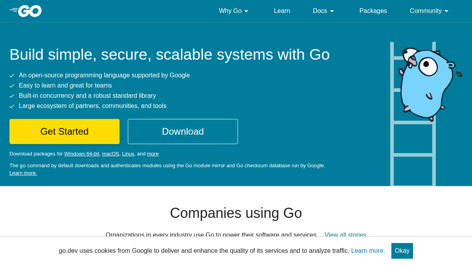Viewport: 472px width, 265px height.
Task: Click the 'Build simple, secure, scalable systems' headline
Action: (170, 55)
